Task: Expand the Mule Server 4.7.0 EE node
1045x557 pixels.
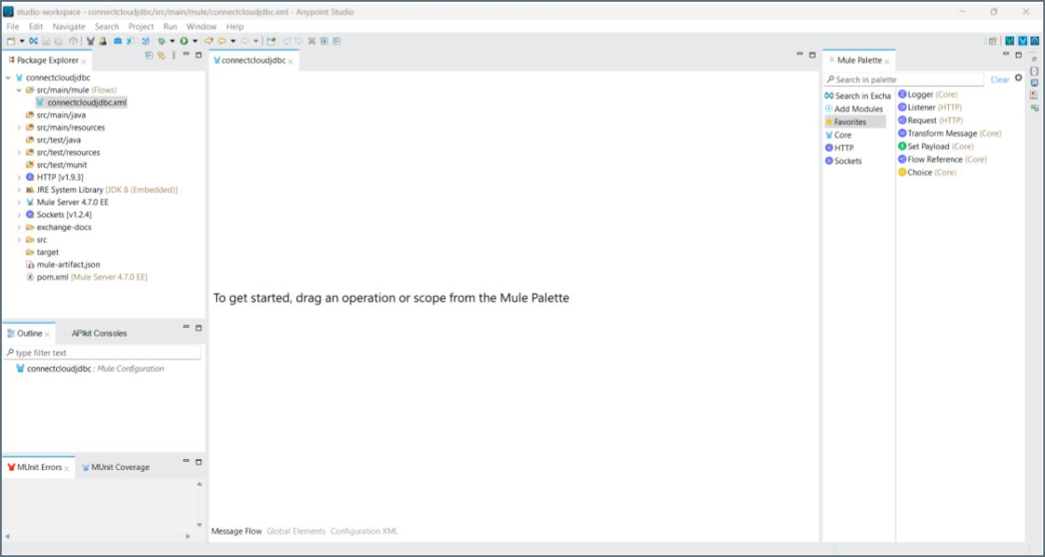Action: (x=20, y=203)
